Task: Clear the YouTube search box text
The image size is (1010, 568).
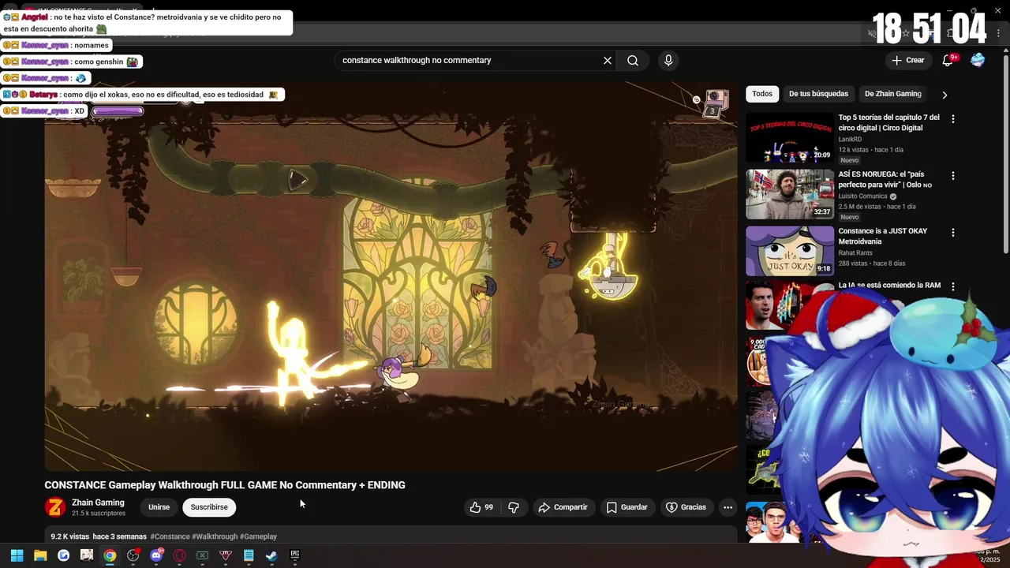Action: point(608,61)
